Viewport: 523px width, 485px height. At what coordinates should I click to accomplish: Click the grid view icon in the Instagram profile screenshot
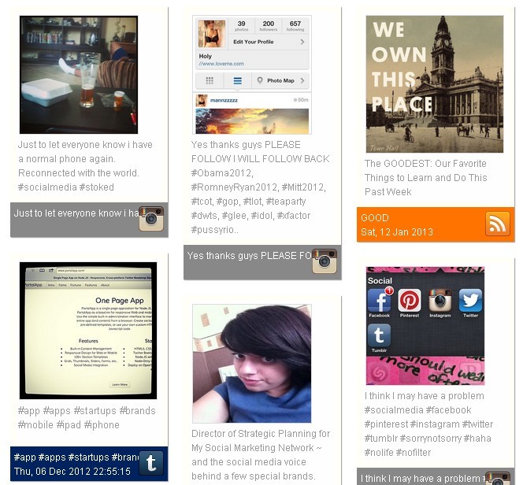[210, 80]
